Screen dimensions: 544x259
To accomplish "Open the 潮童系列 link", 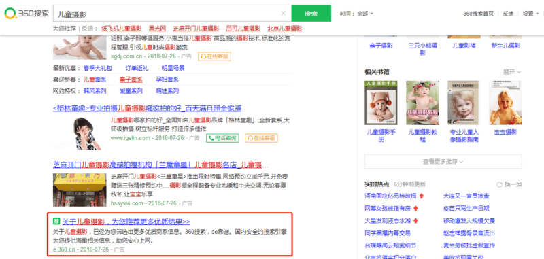I will (x=131, y=91).
